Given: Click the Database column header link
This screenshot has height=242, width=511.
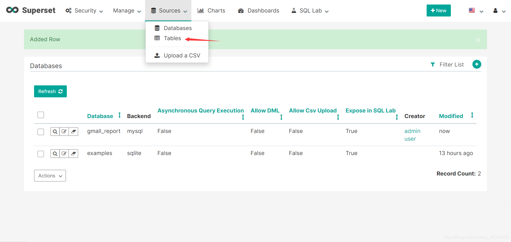Looking at the screenshot, I should coord(100,116).
